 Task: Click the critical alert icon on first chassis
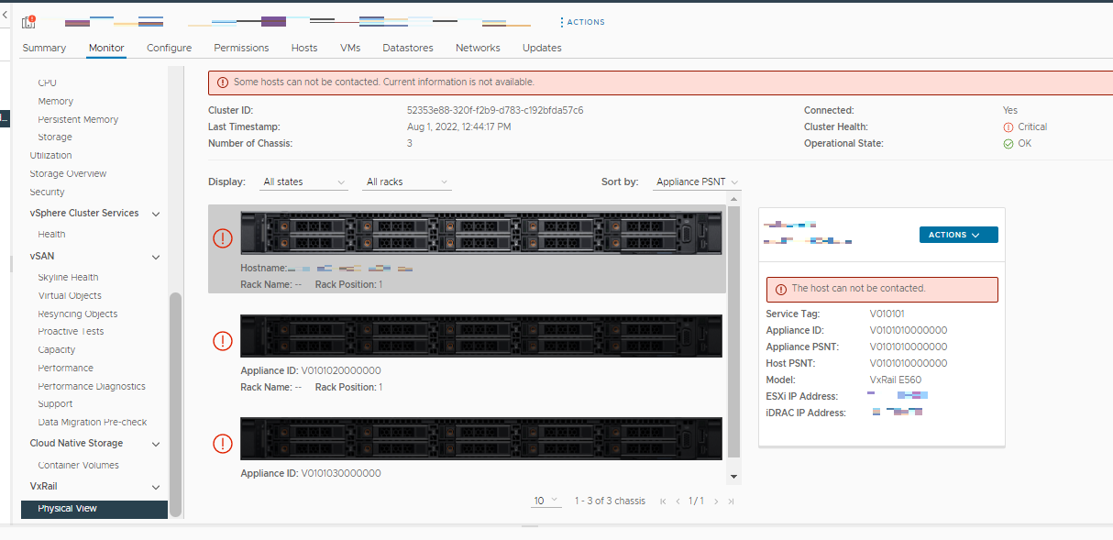click(223, 238)
